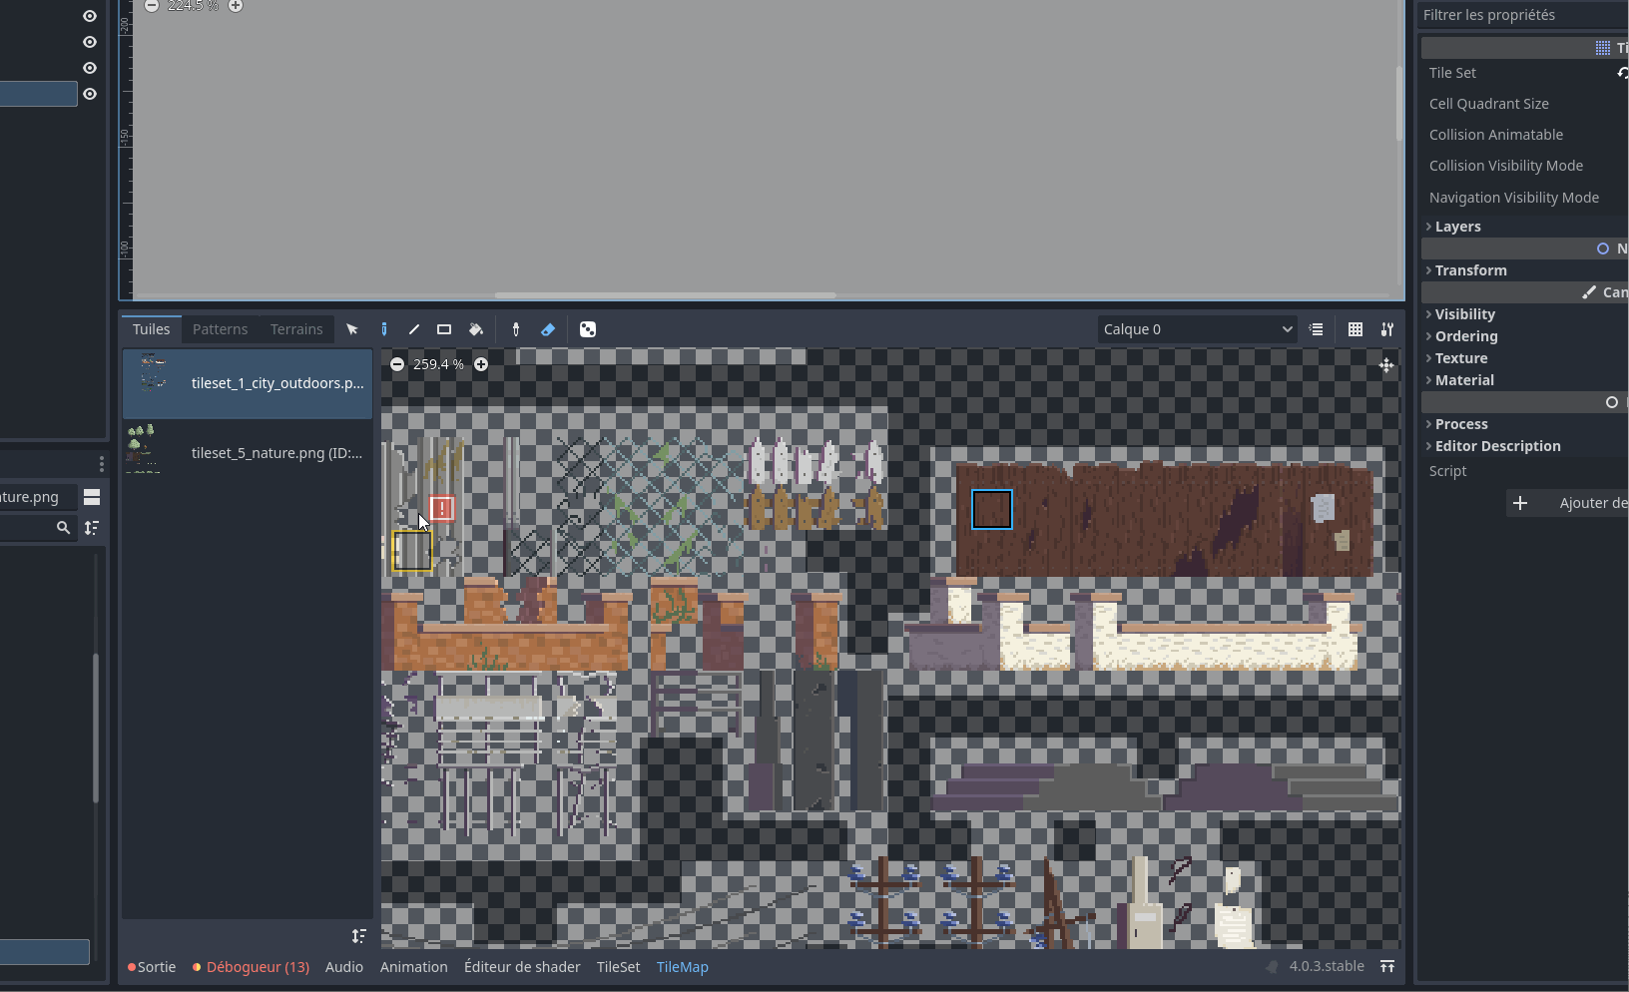The image size is (1629, 992).
Task: Toggle visibility of the topmost scene node
Action: pyautogui.click(x=90, y=15)
